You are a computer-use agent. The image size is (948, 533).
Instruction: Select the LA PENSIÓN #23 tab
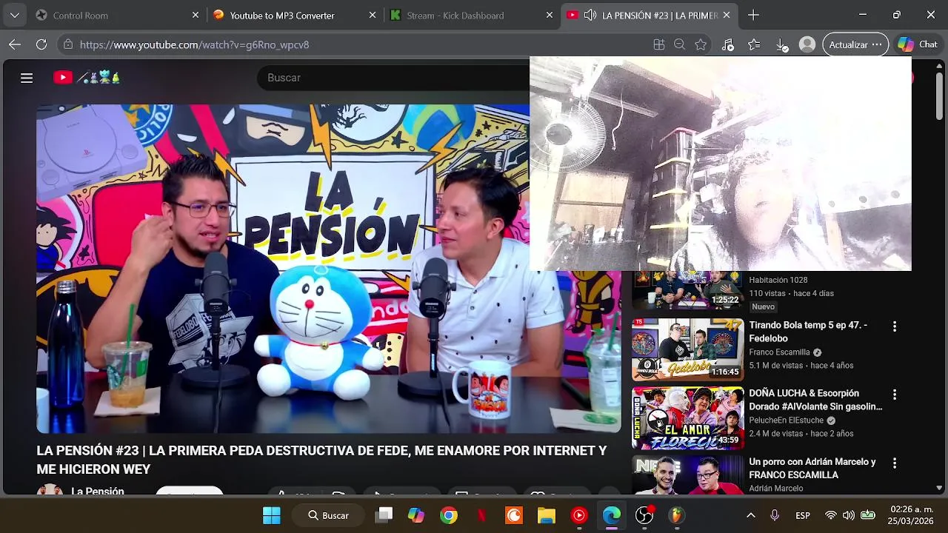click(649, 15)
